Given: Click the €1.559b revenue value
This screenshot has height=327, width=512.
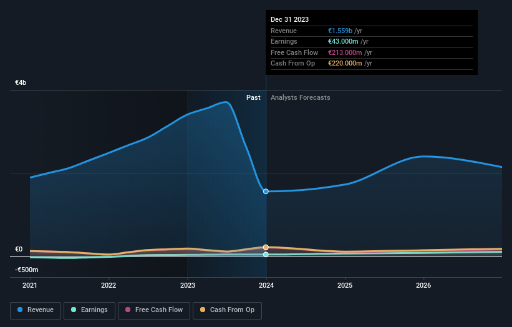Looking at the screenshot, I should point(341,31).
